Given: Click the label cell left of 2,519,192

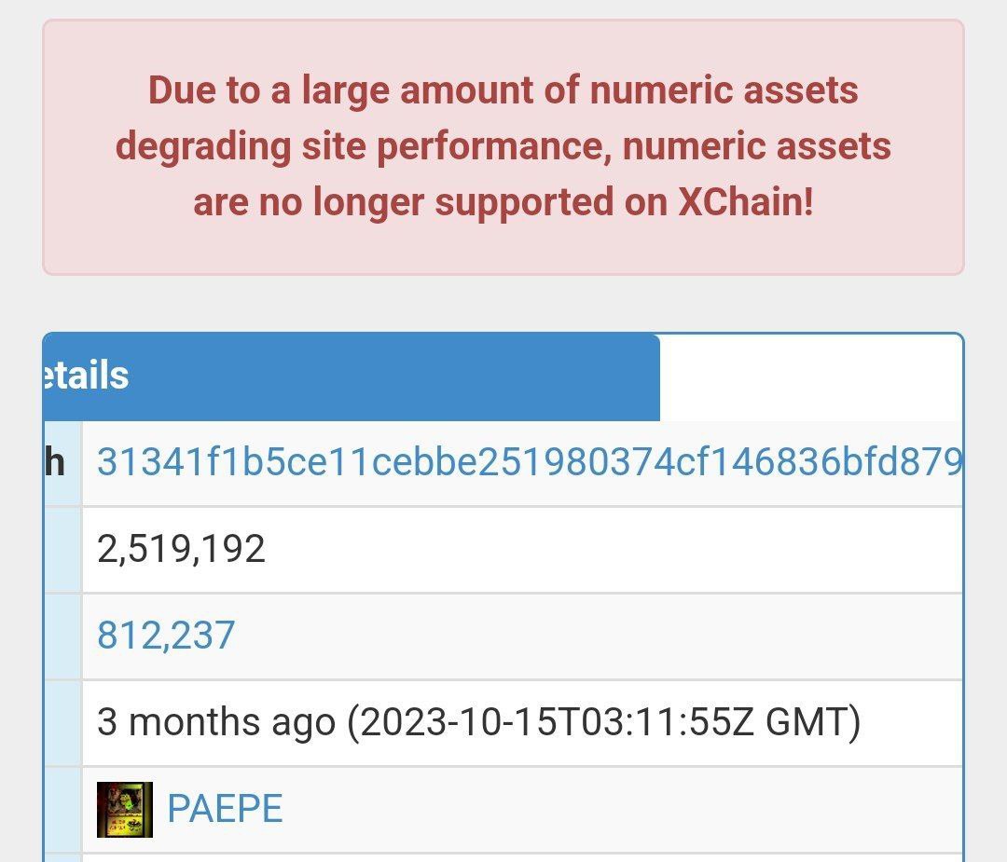Looking at the screenshot, I should [x=63, y=550].
